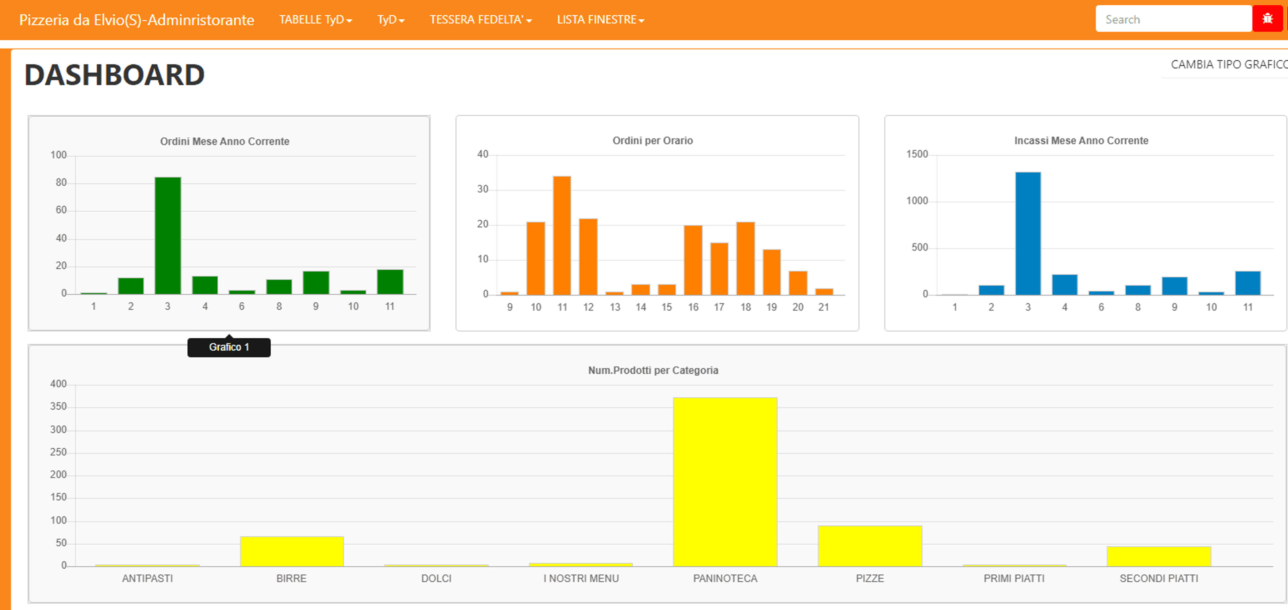Viewport: 1288px width, 610px height.
Task: Click the Pizzeria da Elvio(S)-Adminristorante brand link
Action: tap(137, 19)
